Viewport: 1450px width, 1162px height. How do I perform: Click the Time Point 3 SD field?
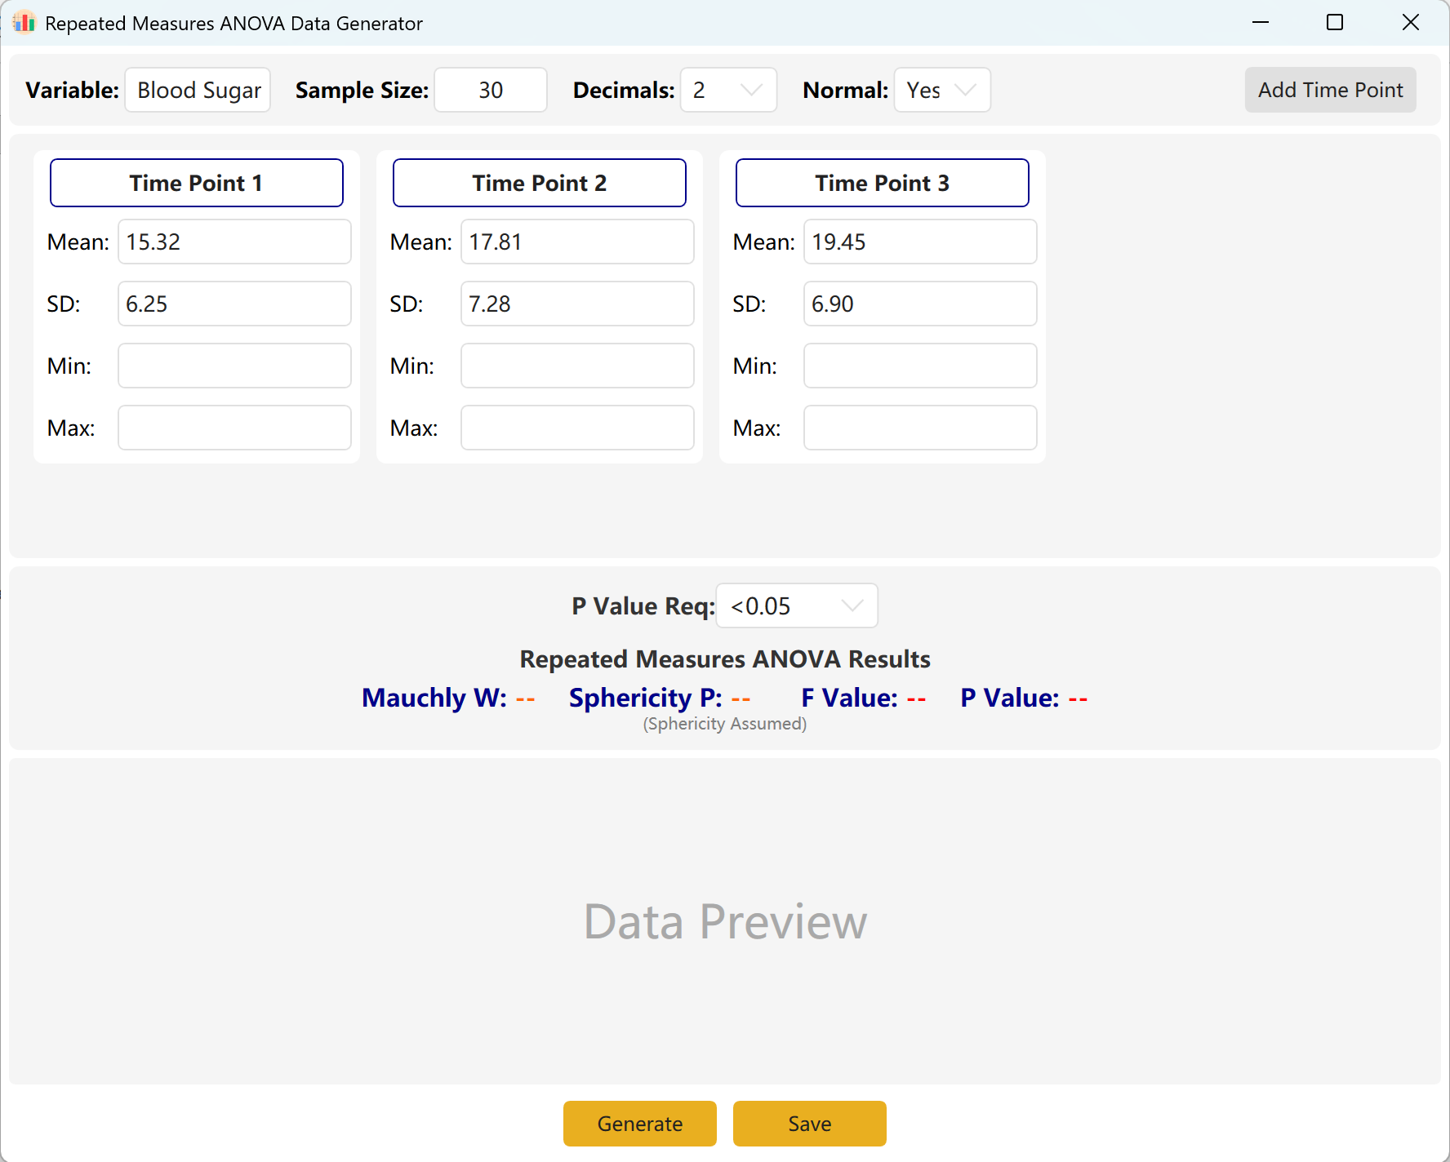pos(920,304)
